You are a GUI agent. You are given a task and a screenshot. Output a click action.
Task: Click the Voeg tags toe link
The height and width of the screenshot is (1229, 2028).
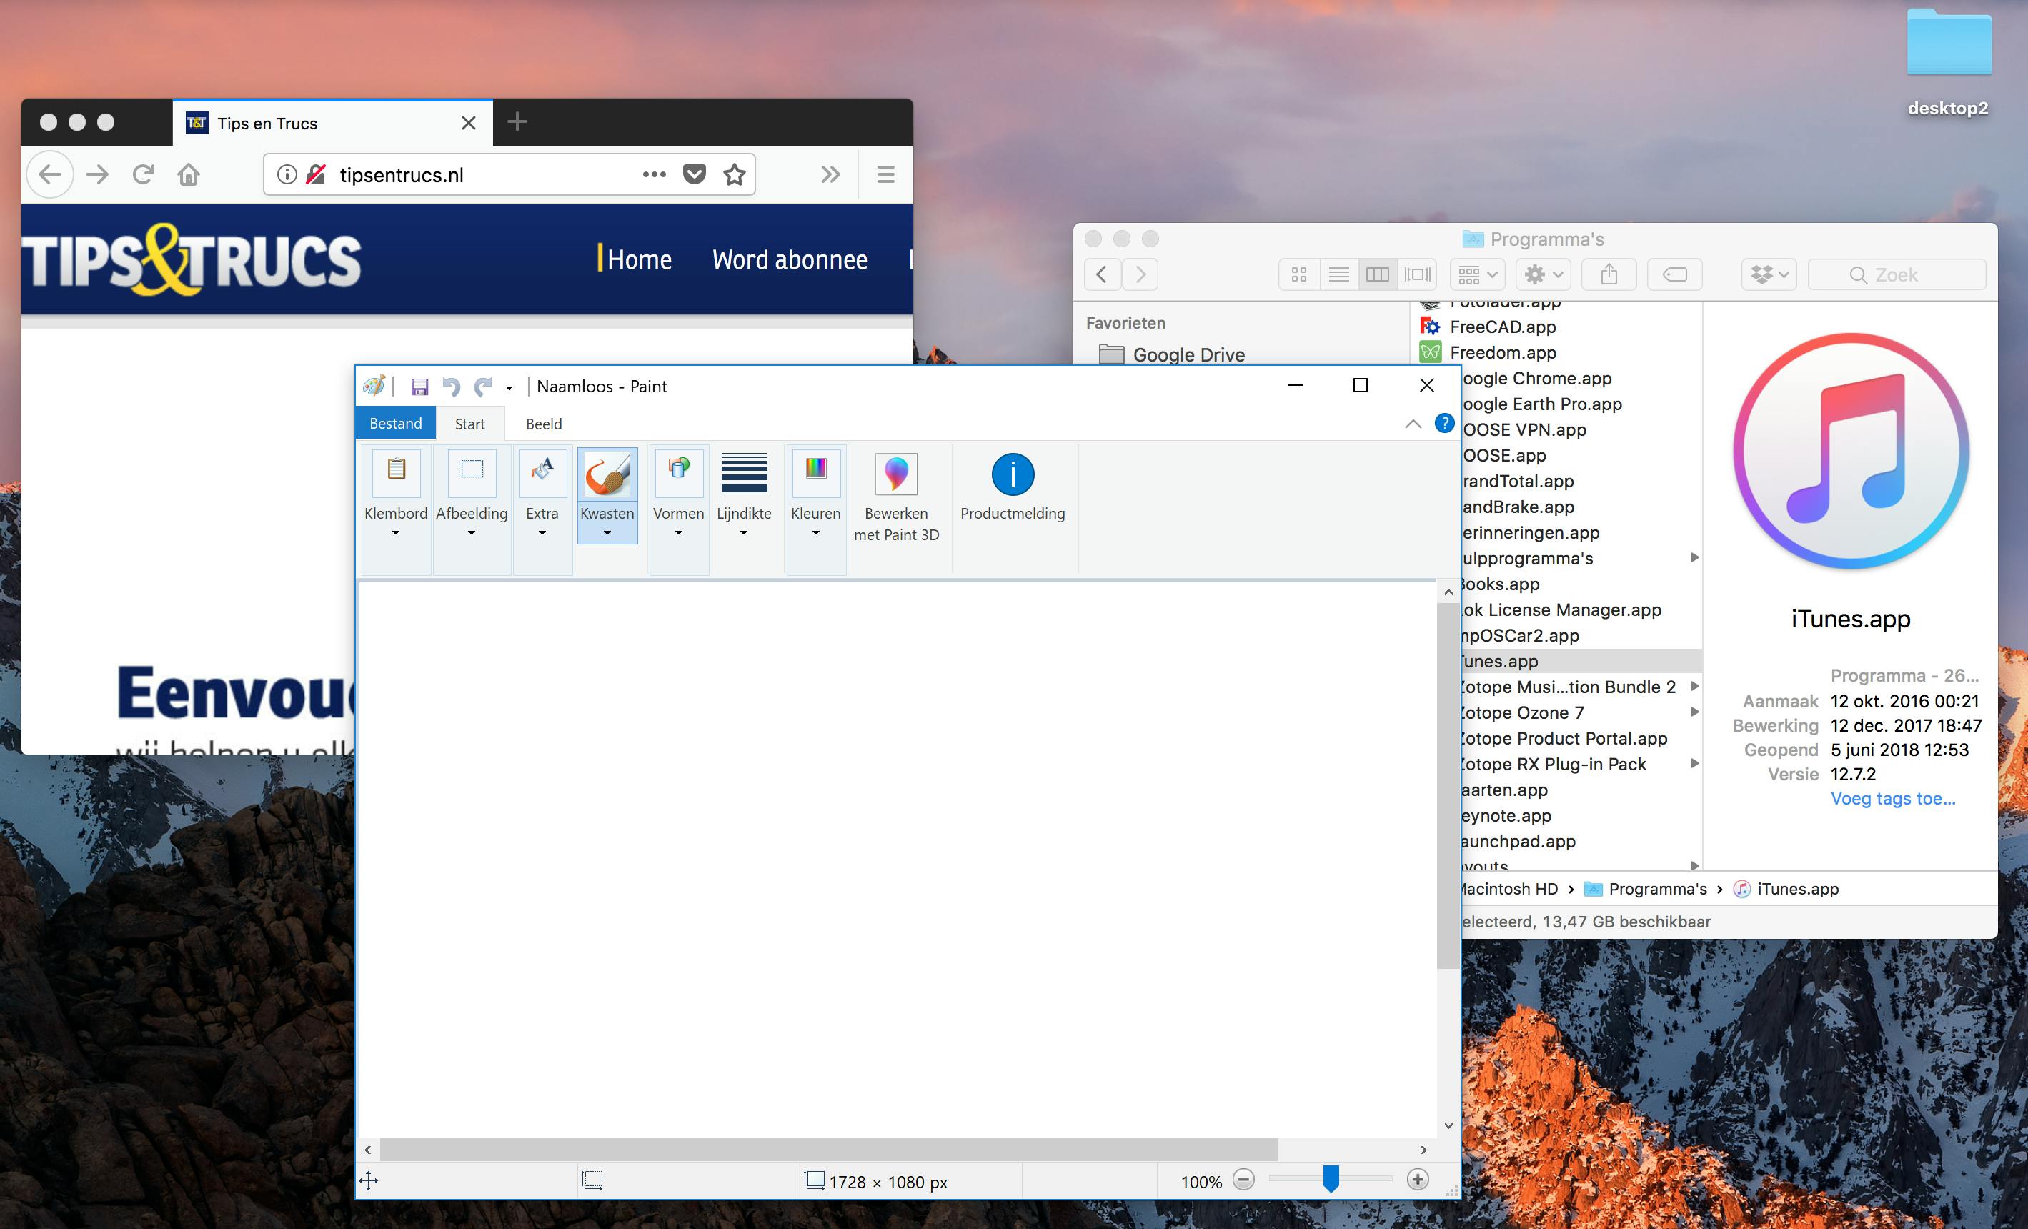click(x=1892, y=798)
